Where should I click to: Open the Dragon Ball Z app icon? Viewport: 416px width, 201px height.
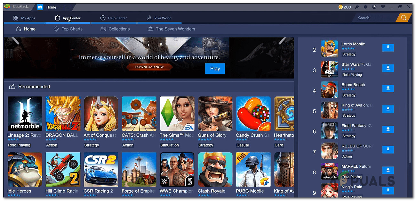[63, 114]
